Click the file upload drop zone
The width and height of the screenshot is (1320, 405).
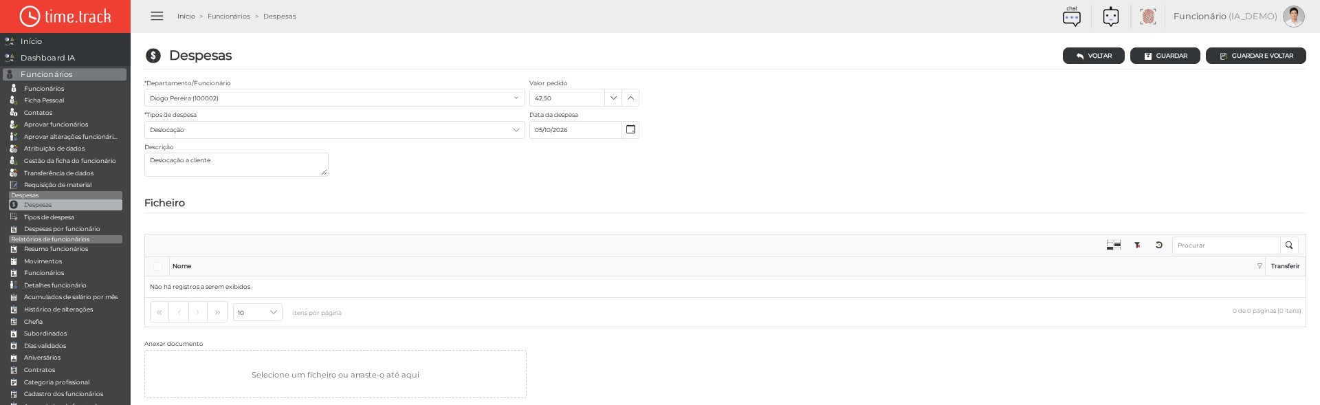pyautogui.click(x=335, y=374)
